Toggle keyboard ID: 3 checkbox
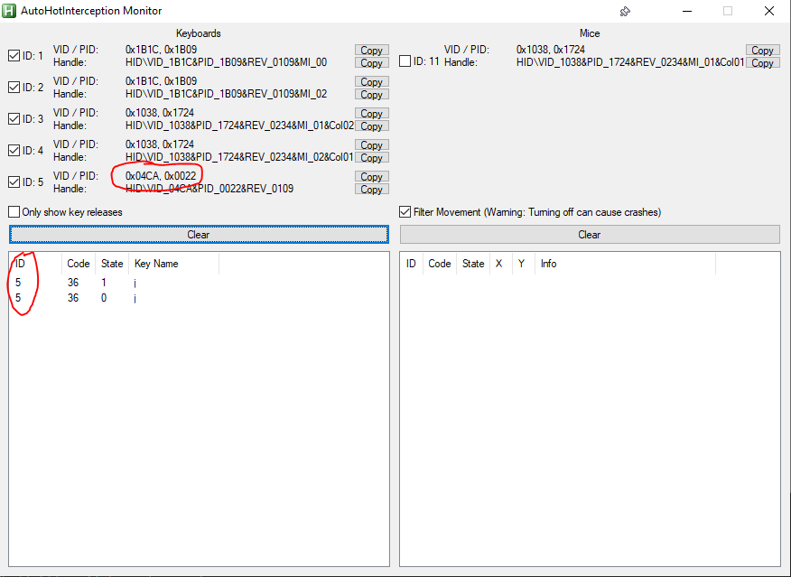This screenshot has width=791, height=577. (x=14, y=118)
